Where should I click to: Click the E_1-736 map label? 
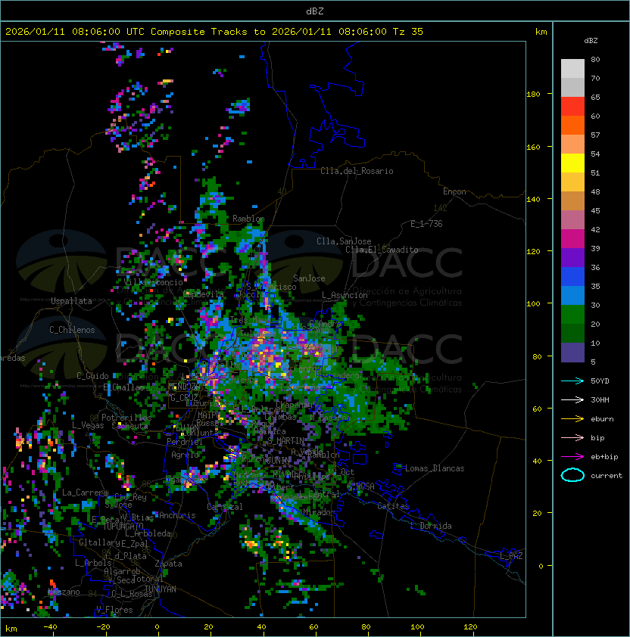click(x=426, y=224)
